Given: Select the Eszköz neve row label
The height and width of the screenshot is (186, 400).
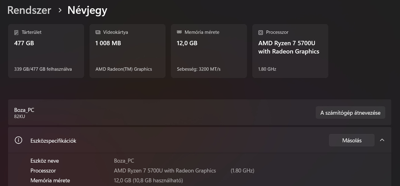Looking at the screenshot, I should 45,161.
